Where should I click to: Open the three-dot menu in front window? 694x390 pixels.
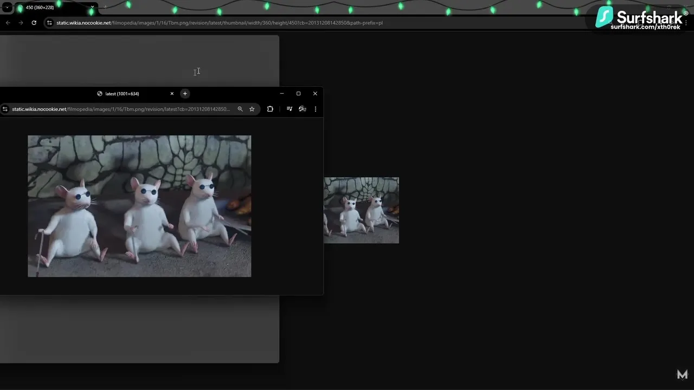tap(316, 109)
